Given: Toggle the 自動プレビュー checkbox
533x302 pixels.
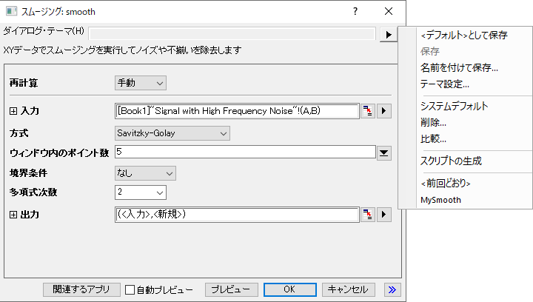Looking at the screenshot, I should click(130, 289).
